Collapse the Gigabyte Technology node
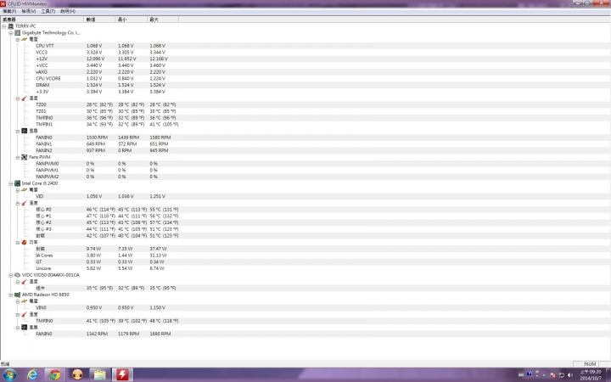 [x=11, y=33]
